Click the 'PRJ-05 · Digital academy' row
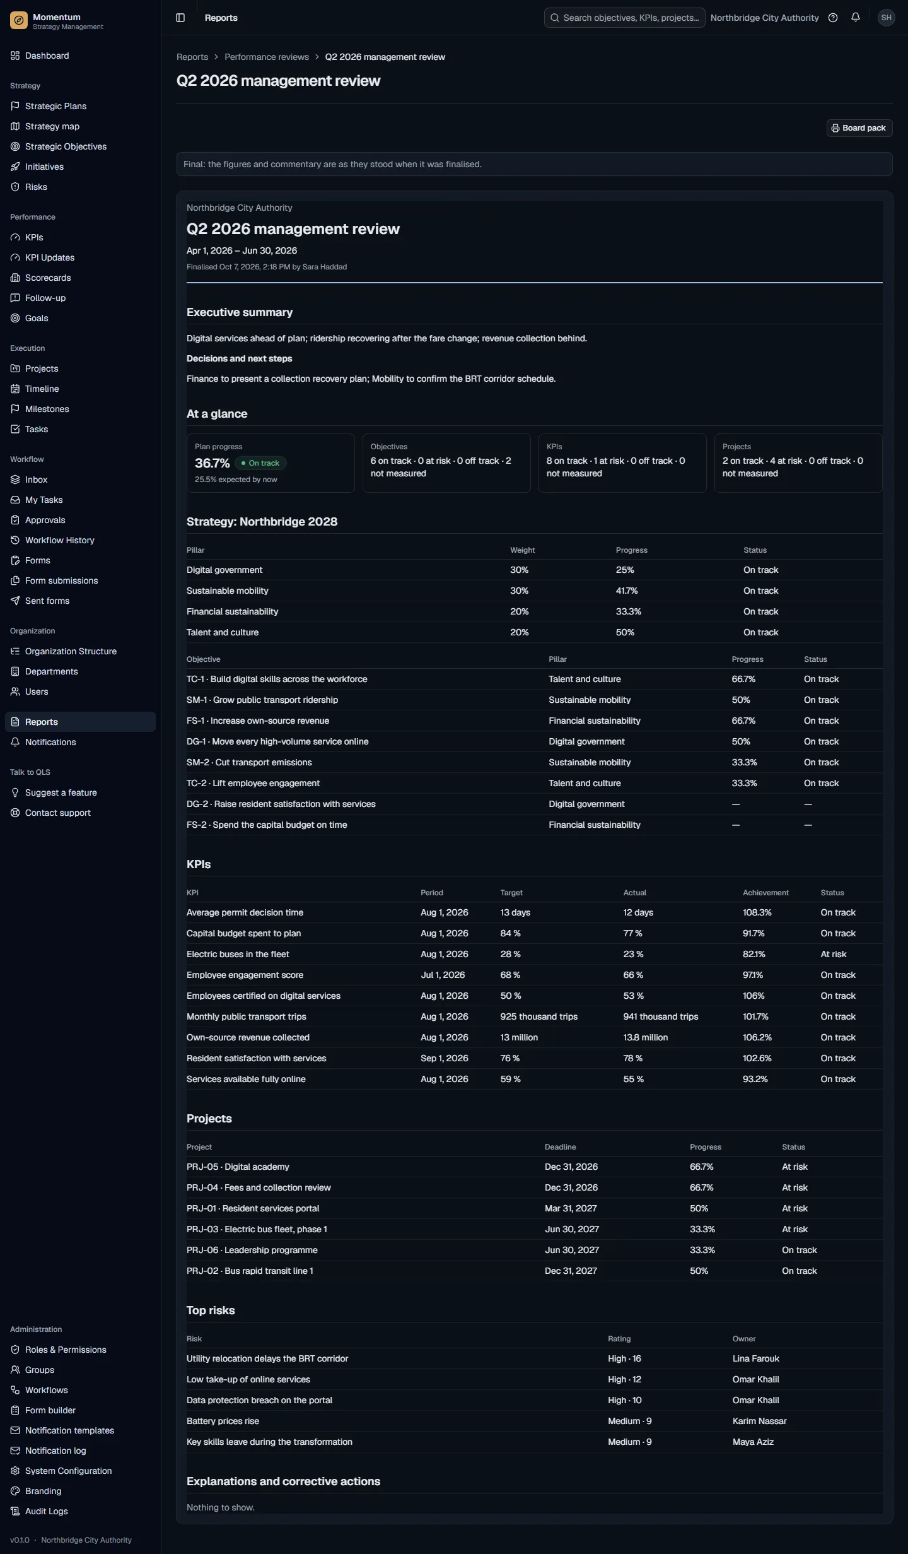Screen dimensions: 908x1554 coord(534,1167)
